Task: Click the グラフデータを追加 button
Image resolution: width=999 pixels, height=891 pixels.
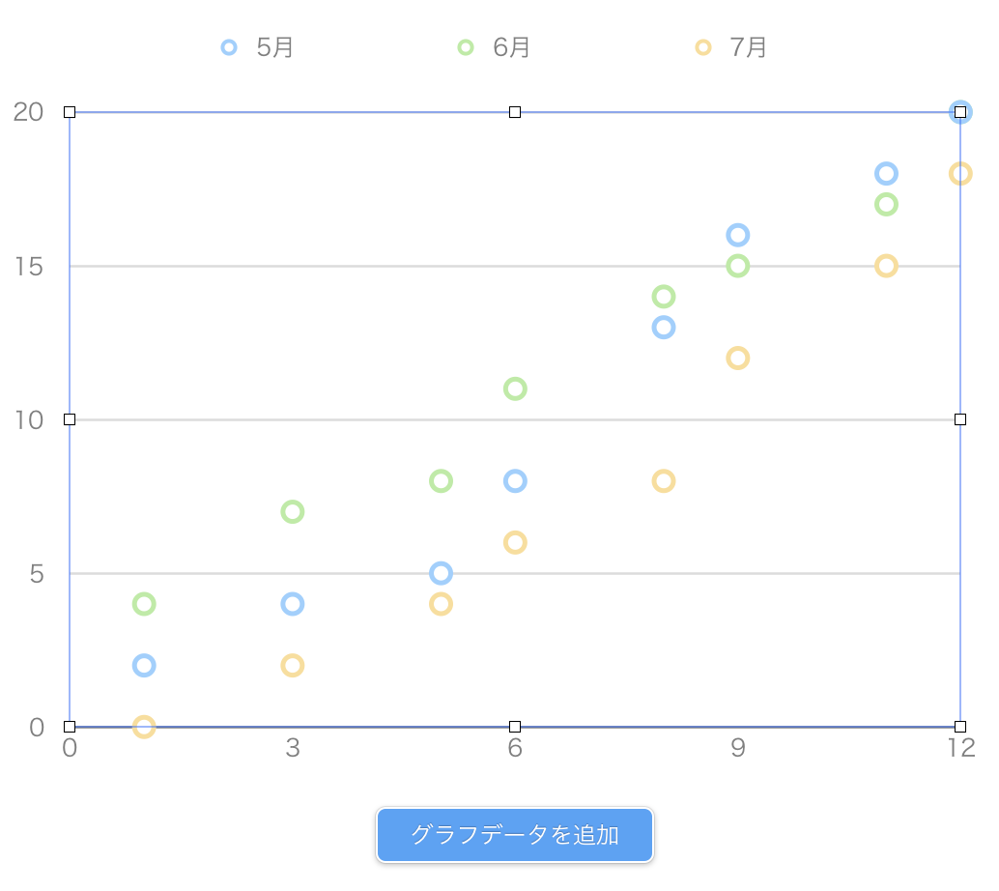Action: click(515, 835)
